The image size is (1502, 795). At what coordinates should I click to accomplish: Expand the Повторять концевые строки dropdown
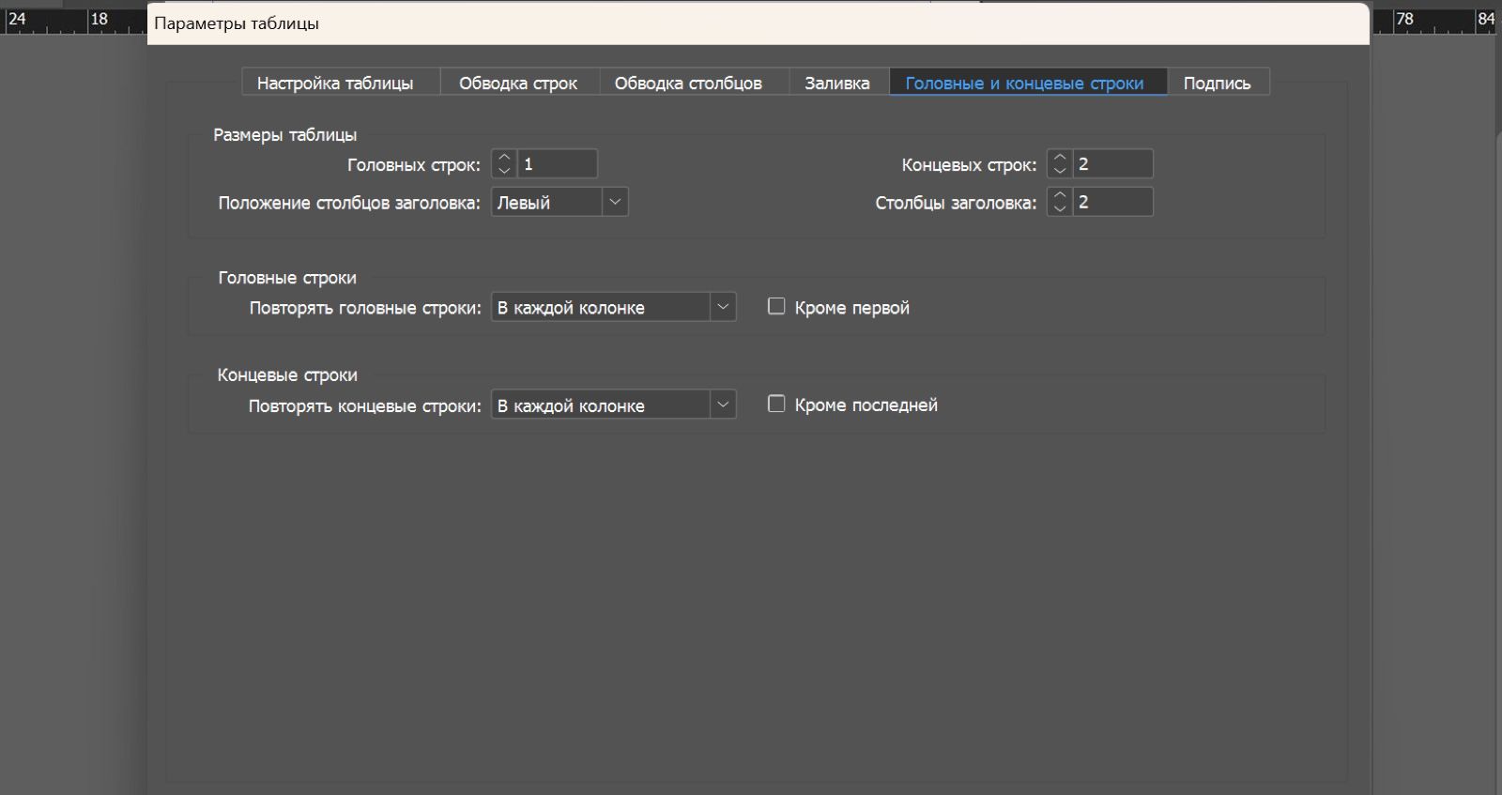(x=614, y=405)
